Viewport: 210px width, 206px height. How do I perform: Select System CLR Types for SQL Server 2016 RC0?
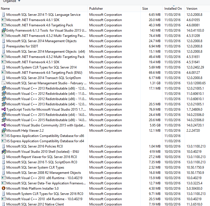tap(105, 194)
